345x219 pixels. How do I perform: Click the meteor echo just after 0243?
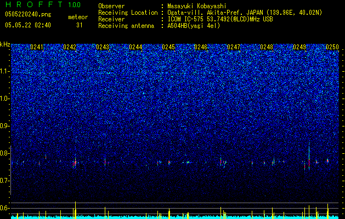105,162
